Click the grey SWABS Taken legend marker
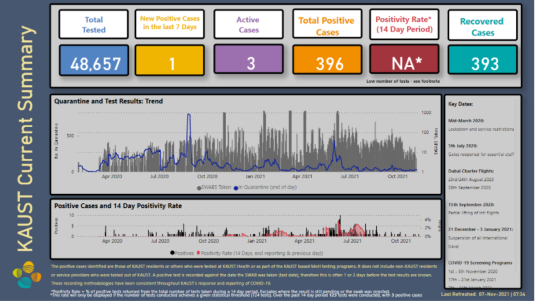Viewport: 536px width, 301px height. click(x=199, y=187)
